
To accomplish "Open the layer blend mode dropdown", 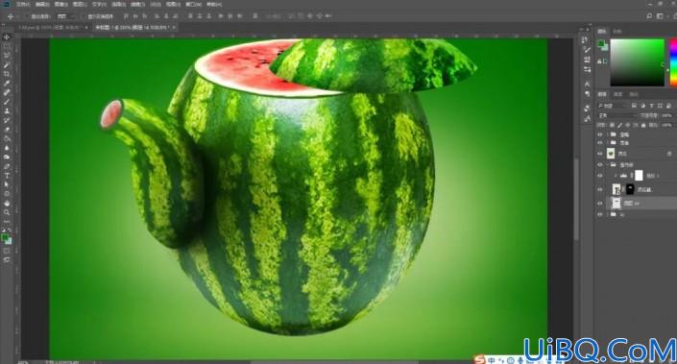I will coord(617,115).
